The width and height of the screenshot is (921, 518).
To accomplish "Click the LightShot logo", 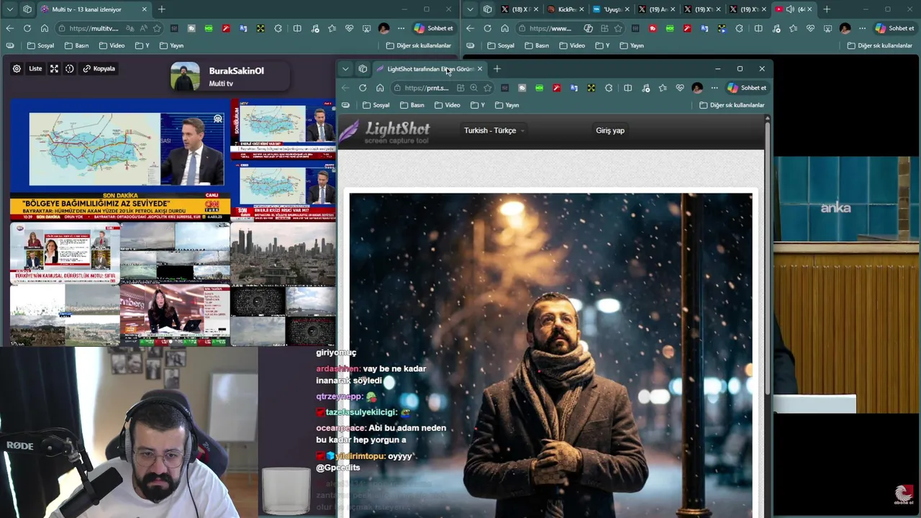I will (x=385, y=131).
